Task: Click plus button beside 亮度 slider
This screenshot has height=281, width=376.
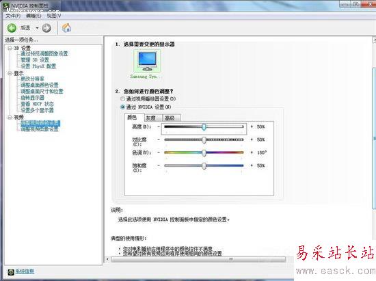Action: 252,126
